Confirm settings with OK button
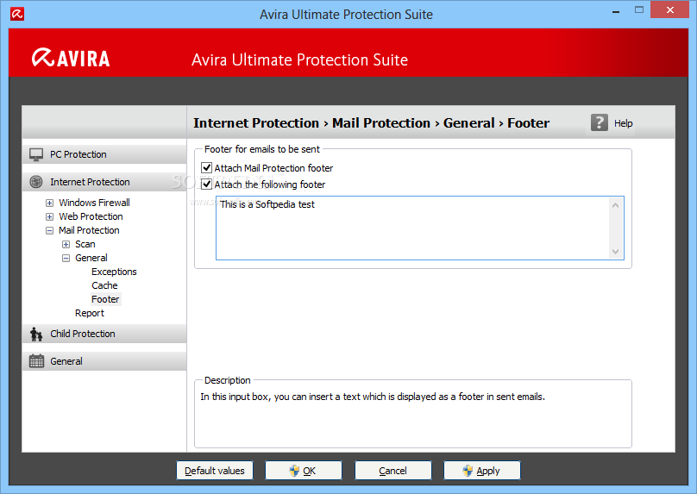This screenshot has height=494, width=697. click(x=304, y=471)
